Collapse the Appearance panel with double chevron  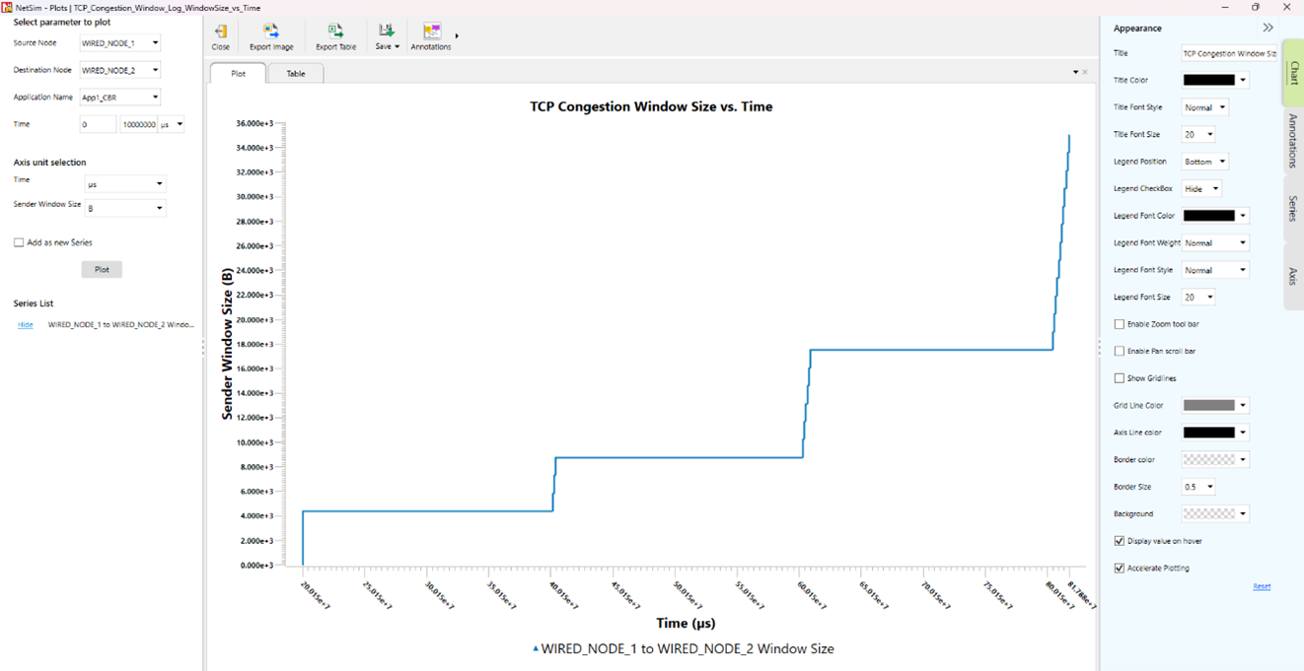pos(1268,28)
